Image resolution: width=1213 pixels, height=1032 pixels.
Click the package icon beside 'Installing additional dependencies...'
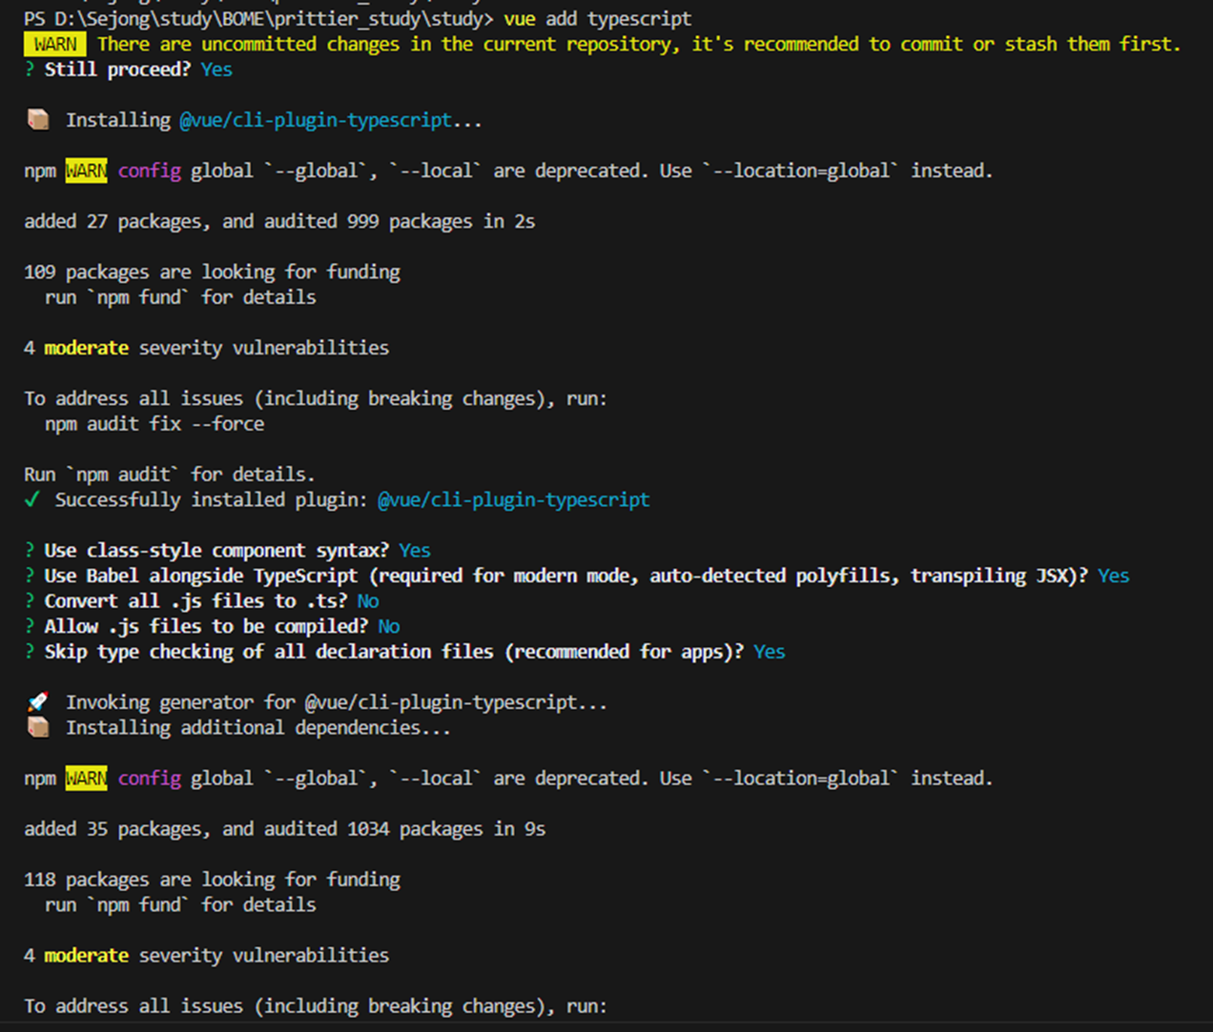click(x=38, y=727)
